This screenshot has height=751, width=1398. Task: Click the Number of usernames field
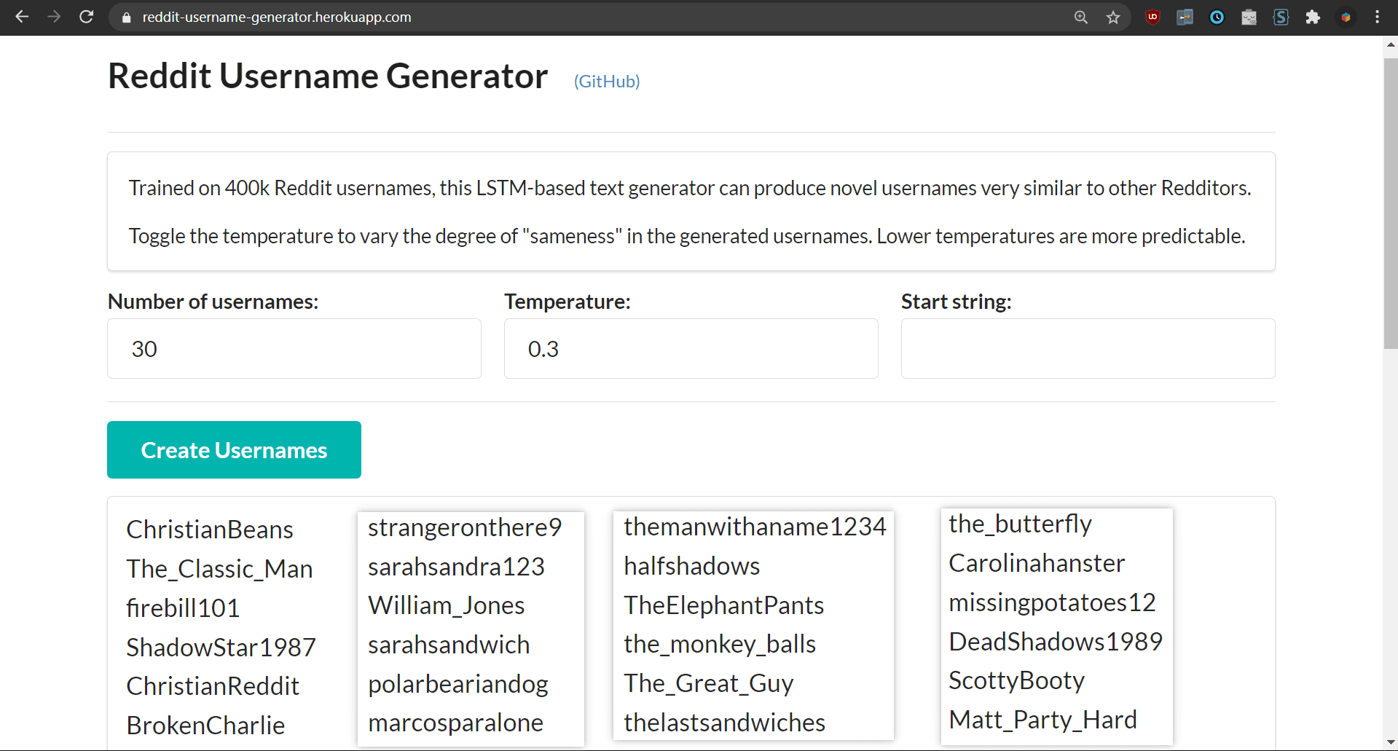294,349
